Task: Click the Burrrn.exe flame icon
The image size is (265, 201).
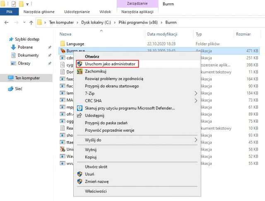Action: pyautogui.click(x=63, y=50)
